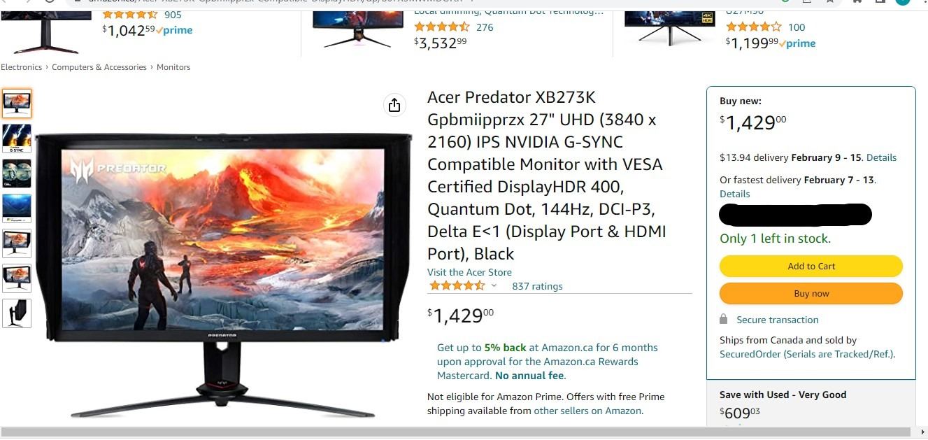Open SecuredOrder seller link
928x440 pixels.
click(807, 354)
